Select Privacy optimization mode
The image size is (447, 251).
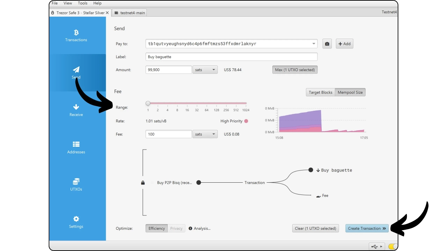(x=176, y=228)
